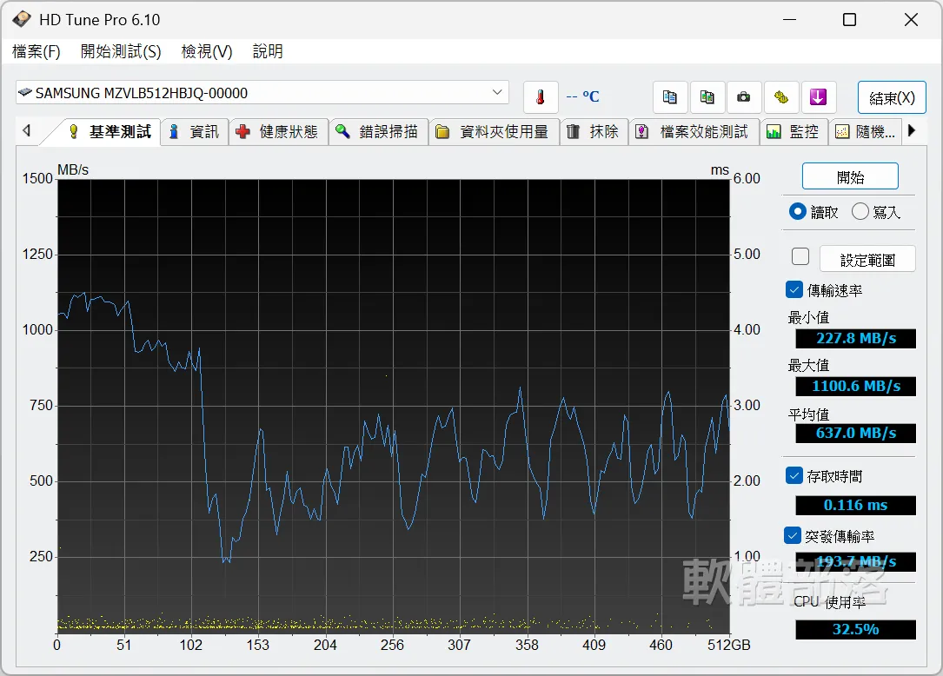Click the access time 0.116 ms
The image size is (943, 676).
(856, 505)
